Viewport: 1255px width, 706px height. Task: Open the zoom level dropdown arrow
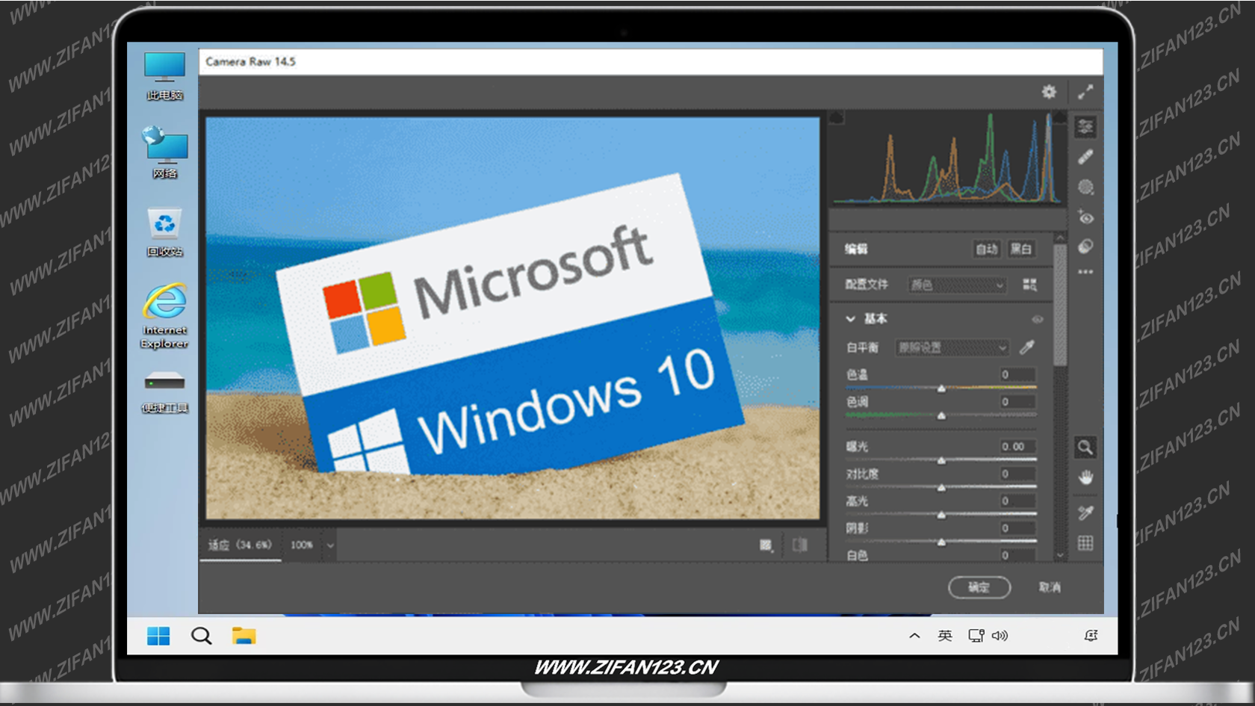(x=329, y=545)
